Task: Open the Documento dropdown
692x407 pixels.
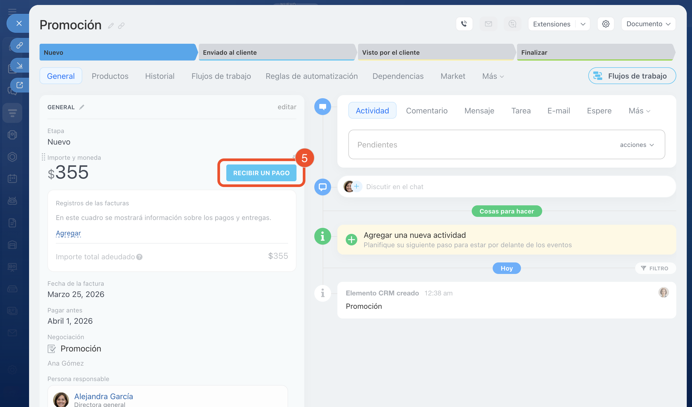Action: [648, 24]
